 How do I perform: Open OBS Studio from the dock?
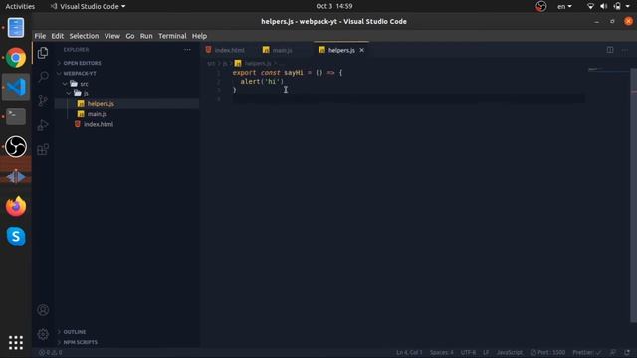point(16,146)
